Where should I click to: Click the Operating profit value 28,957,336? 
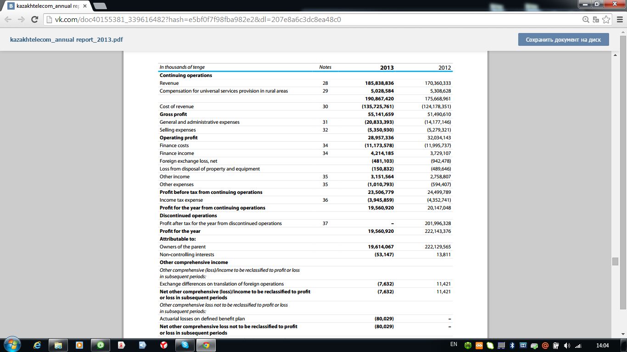(x=381, y=137)
